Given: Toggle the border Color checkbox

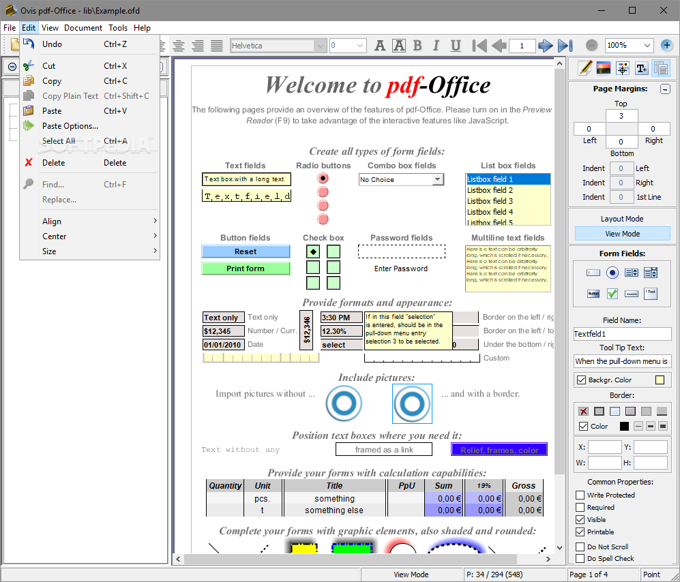Looking at the screenshot, I should coord(583,426).
